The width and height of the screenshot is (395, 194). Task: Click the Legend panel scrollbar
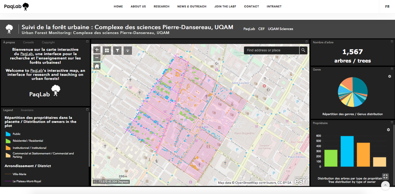89,140
